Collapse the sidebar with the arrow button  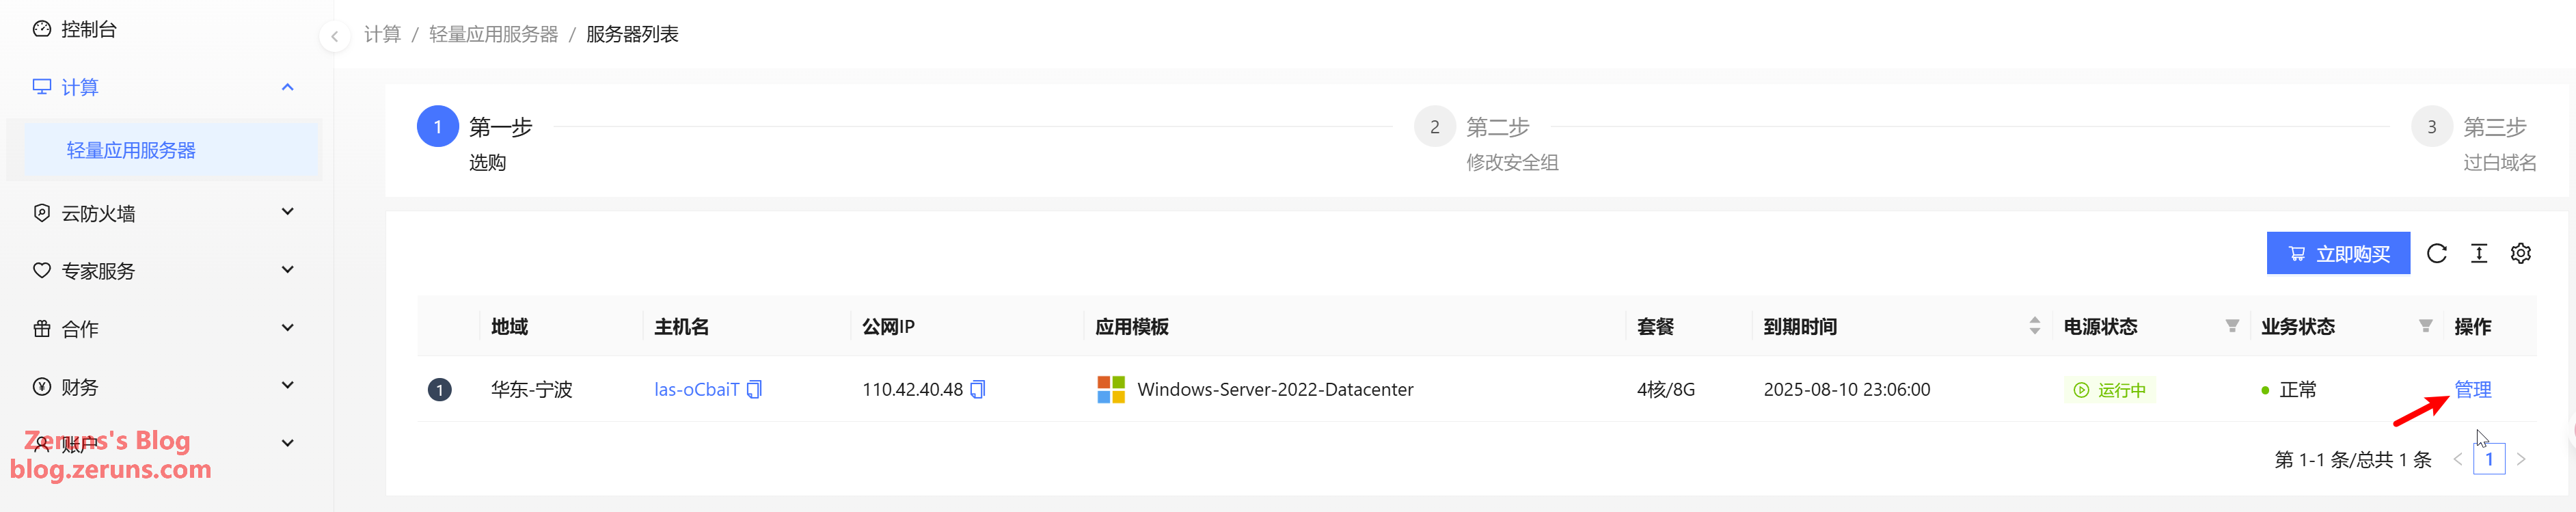tap(335, 37)
